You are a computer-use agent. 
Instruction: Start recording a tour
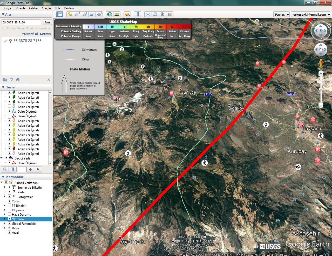coord(99,14)
